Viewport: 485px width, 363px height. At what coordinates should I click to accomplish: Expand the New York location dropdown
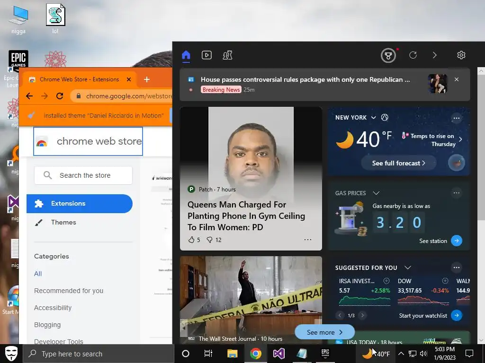click(373, 118)
